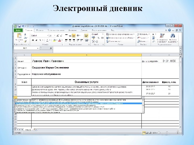Click the Paste clipboard icon
Image resolution: width=194 pixels, height=145 pixels.
(x=19, y=36)
